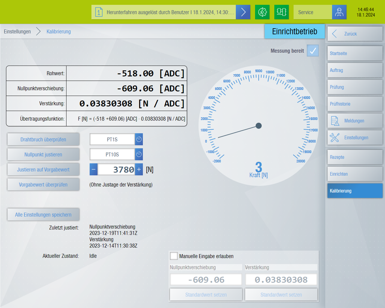Screen dimensions: 385x308
Task: Click Einstellungen in the breadcrumb
Action: pyautogui.click(x=17, y=32)
